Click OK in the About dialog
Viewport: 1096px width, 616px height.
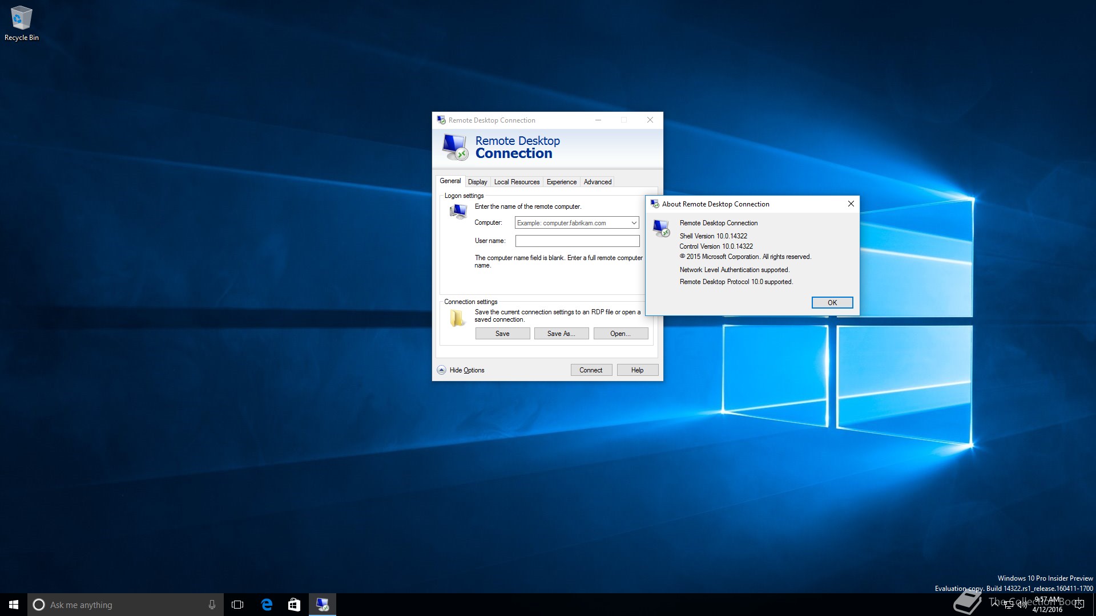pos(832,302)
